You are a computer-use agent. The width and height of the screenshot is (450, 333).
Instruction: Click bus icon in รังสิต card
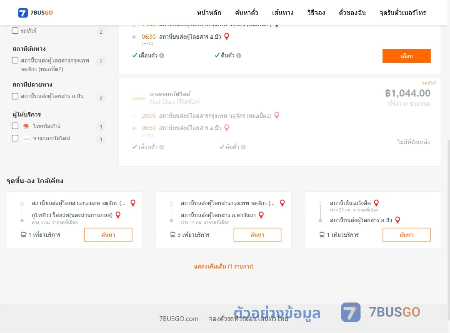point(322,235)
